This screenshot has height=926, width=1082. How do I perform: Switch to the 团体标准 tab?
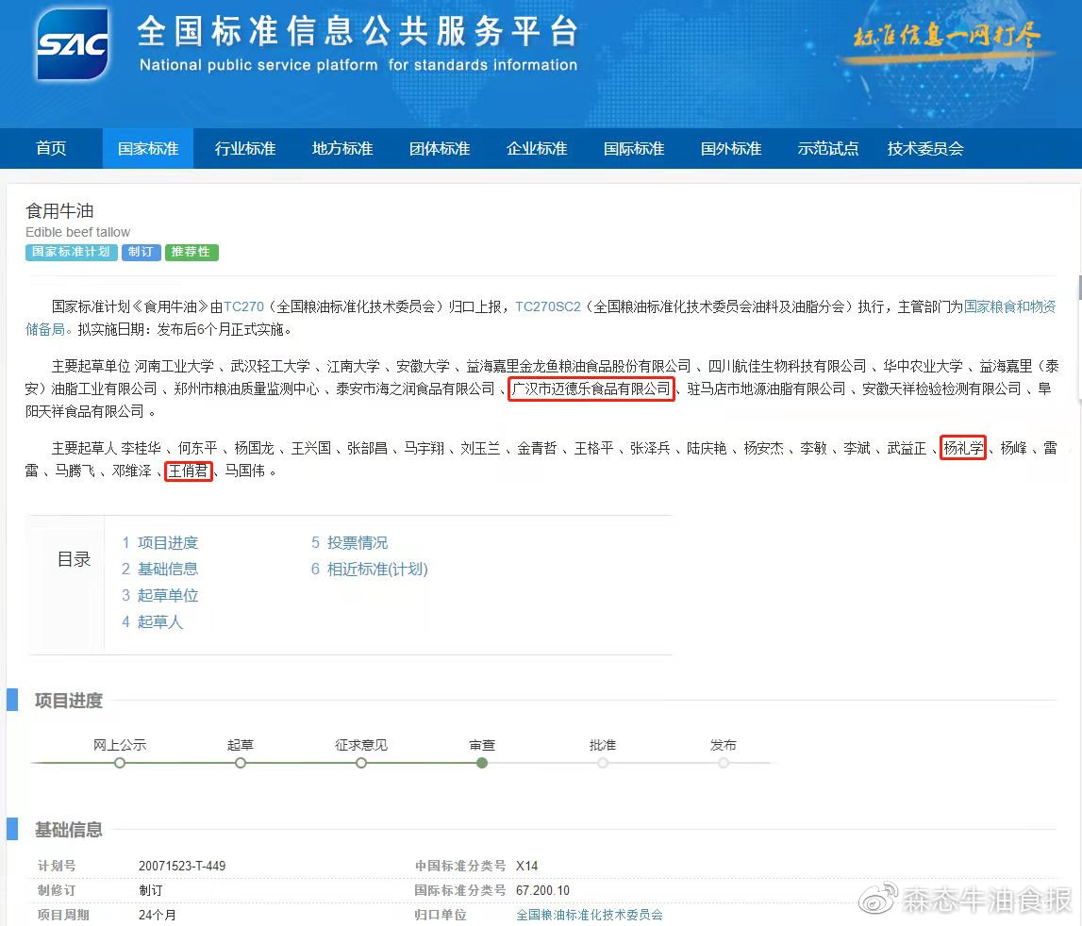440,148
